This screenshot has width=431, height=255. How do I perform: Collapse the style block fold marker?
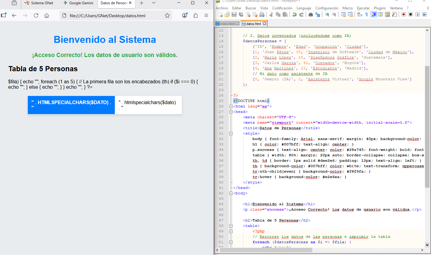tap(231, 133)
